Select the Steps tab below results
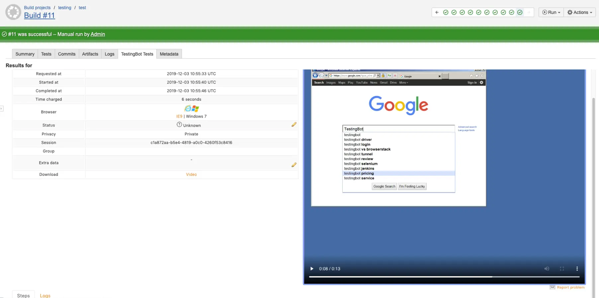The image size is (599, 298). tap(23, 295)
